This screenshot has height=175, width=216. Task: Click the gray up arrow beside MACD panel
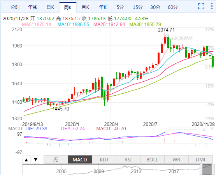(204, 129)
